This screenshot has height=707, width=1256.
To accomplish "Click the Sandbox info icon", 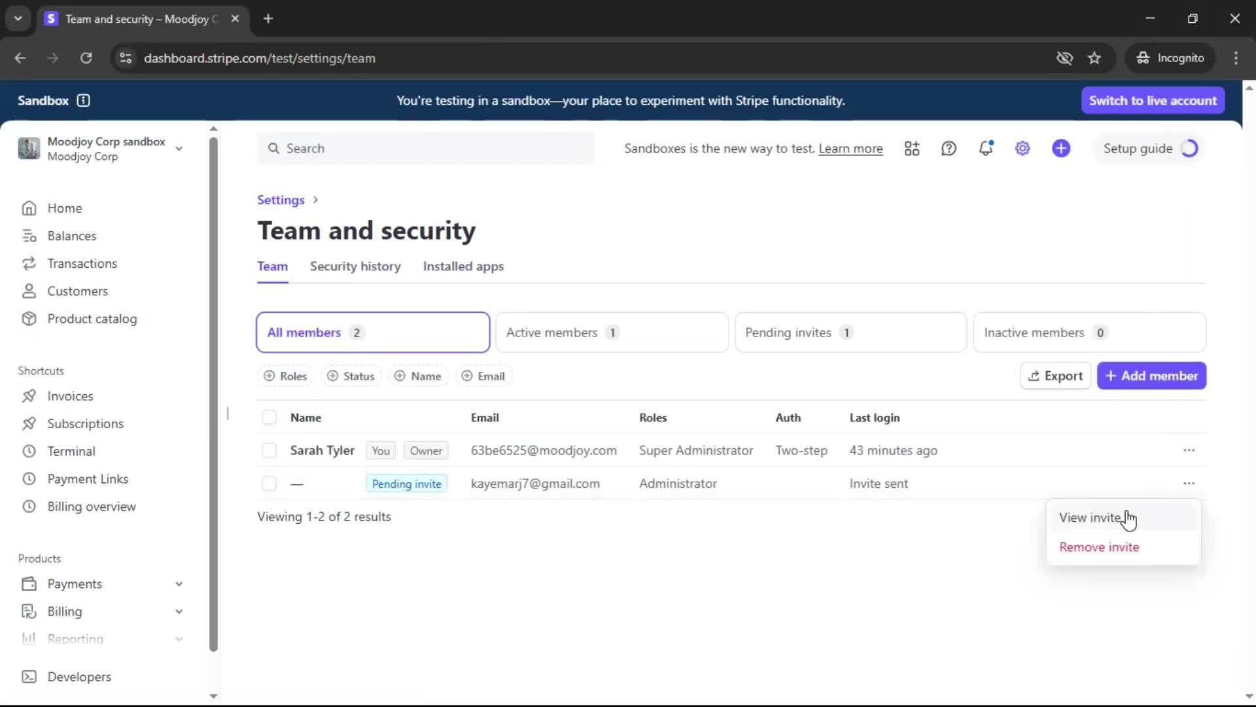I will click(83, 100).
